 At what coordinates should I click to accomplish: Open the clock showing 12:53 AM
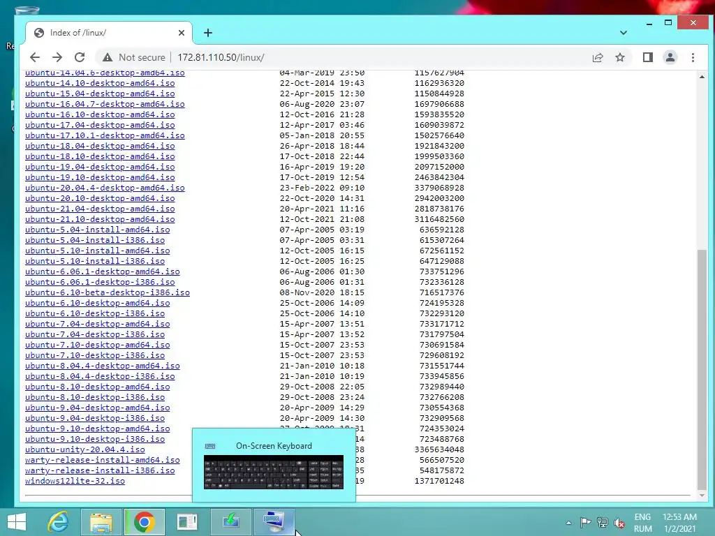point(679,523)
